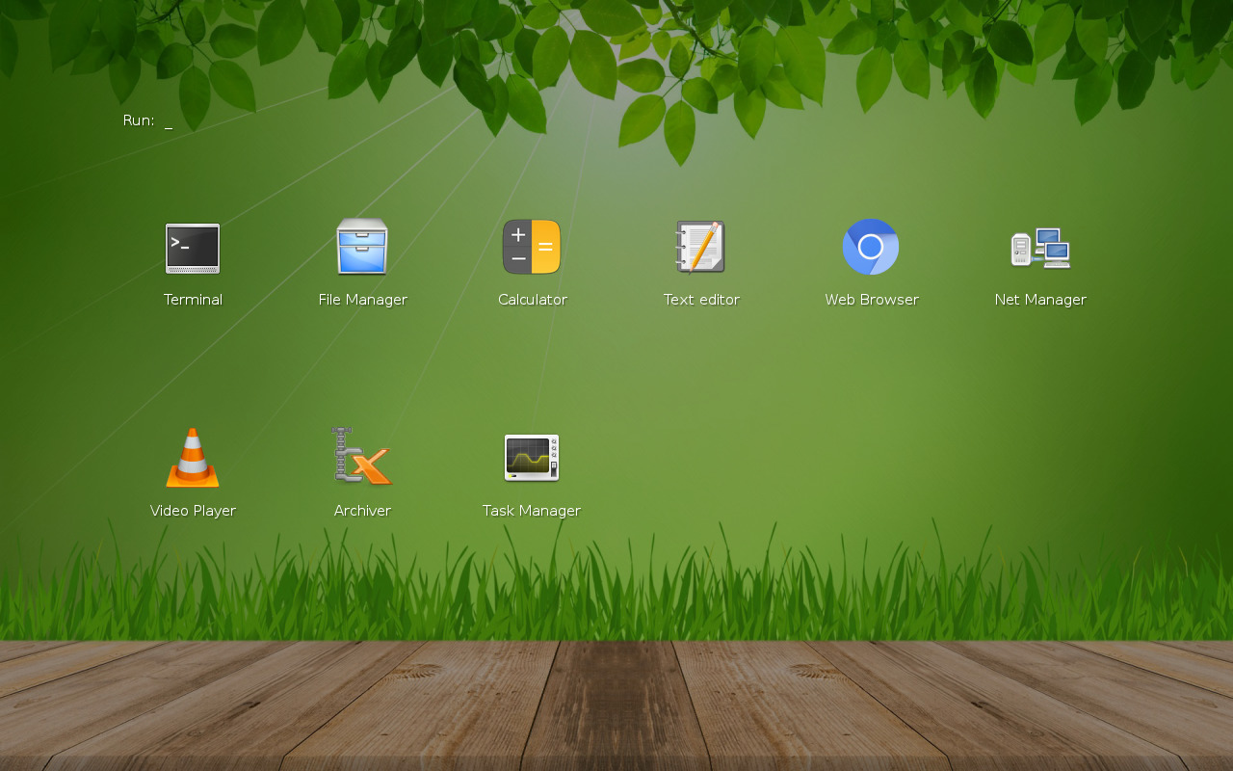The image size is (1233, 771).
Task: Launch the Web Browser
Action: click(x=871, y=247)
